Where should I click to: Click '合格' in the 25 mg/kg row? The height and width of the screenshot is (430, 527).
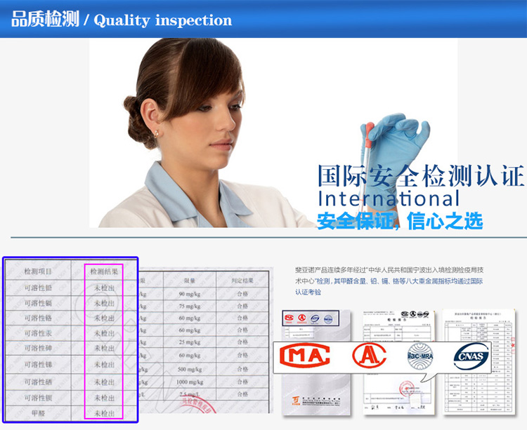point(242,342)
